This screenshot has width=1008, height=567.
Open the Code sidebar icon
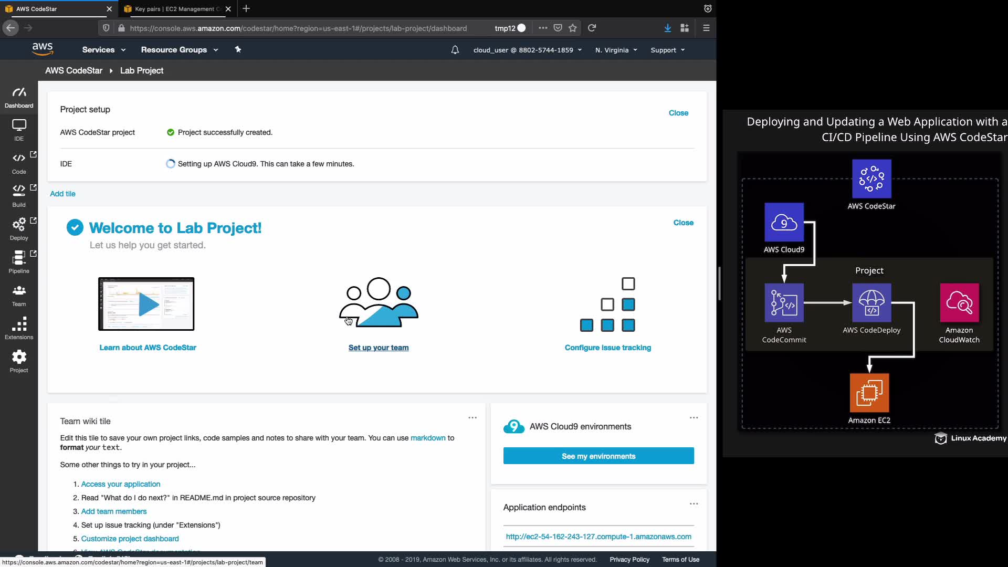[19, 163]
